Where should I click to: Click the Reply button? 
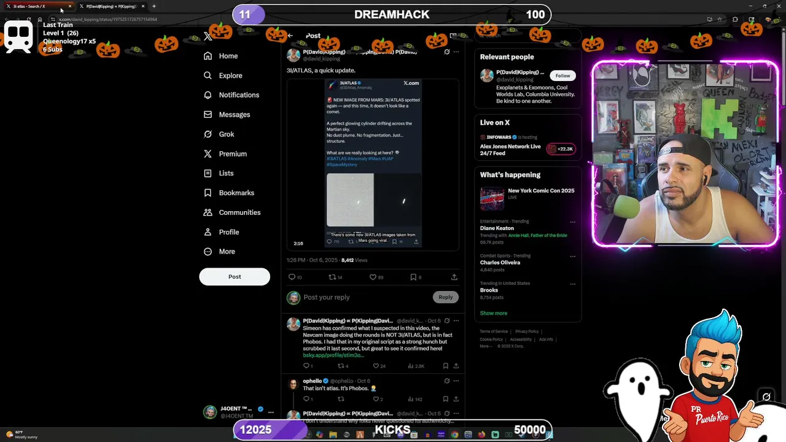[446, 297]
